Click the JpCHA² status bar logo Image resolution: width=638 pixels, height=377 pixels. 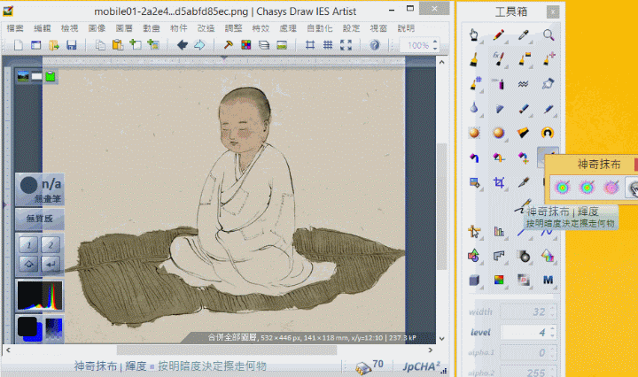tap(422, 366)
